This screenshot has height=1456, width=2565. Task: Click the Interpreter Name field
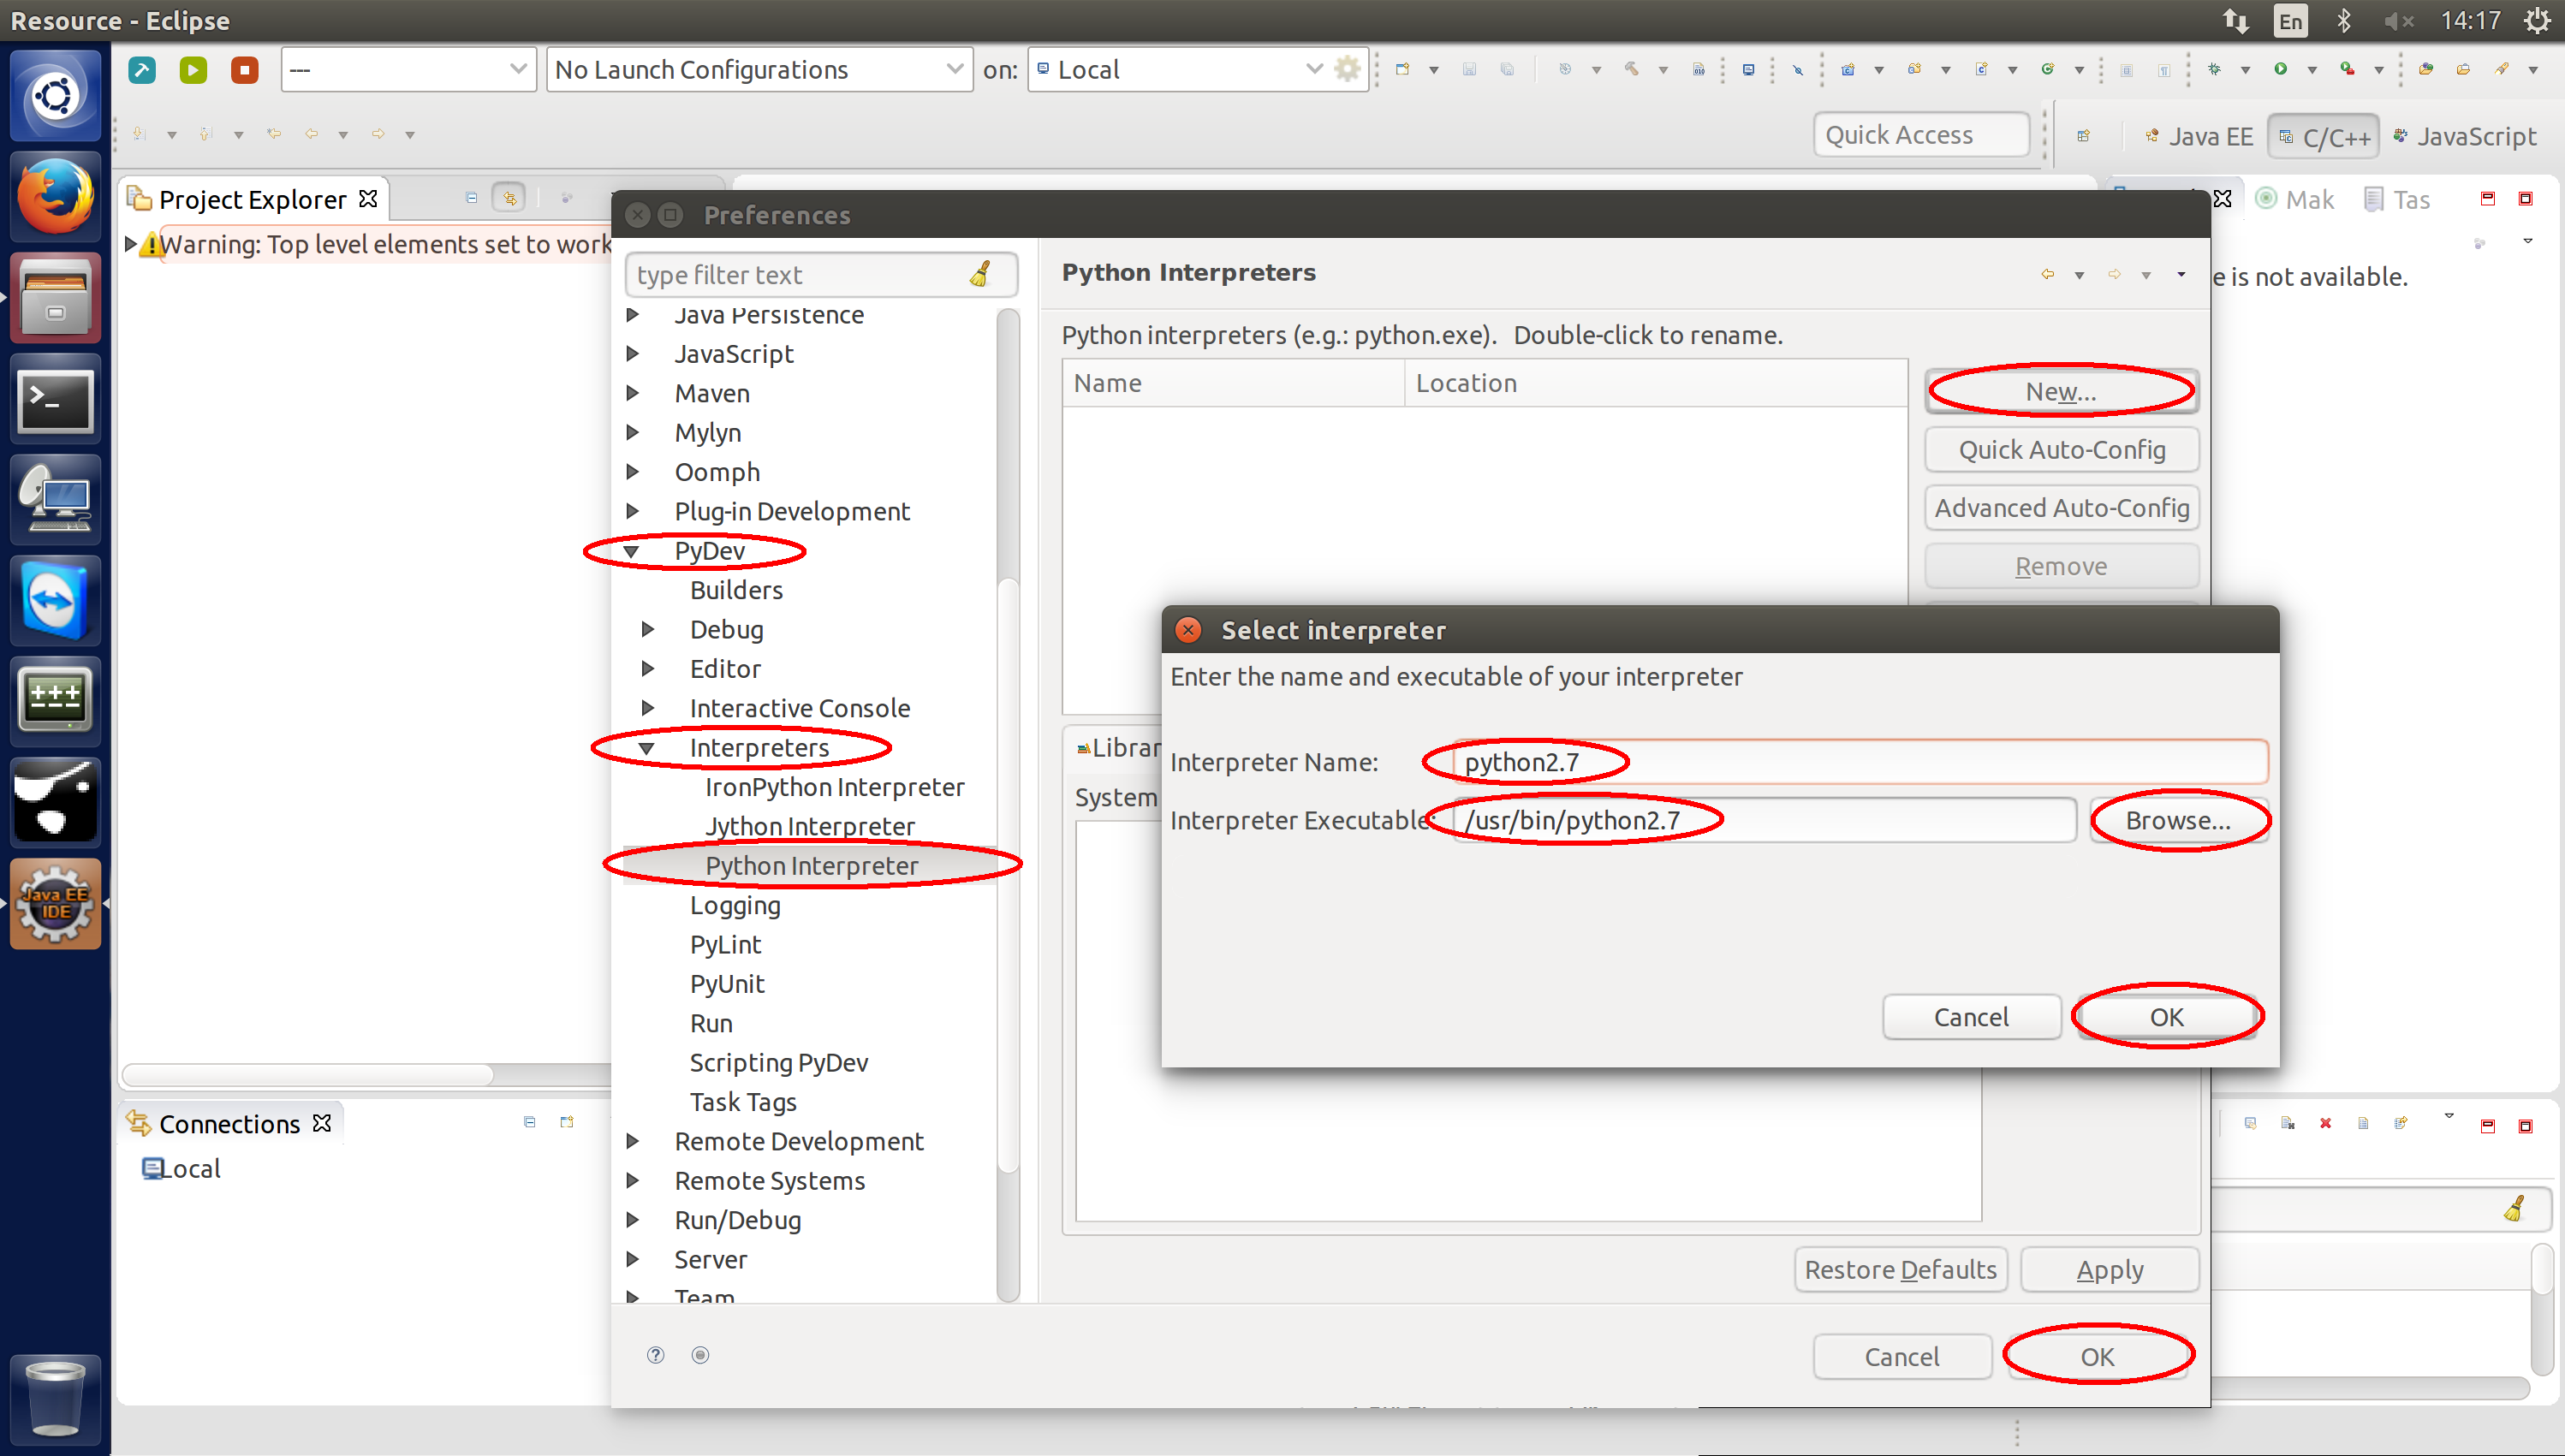pos(1860,762)
